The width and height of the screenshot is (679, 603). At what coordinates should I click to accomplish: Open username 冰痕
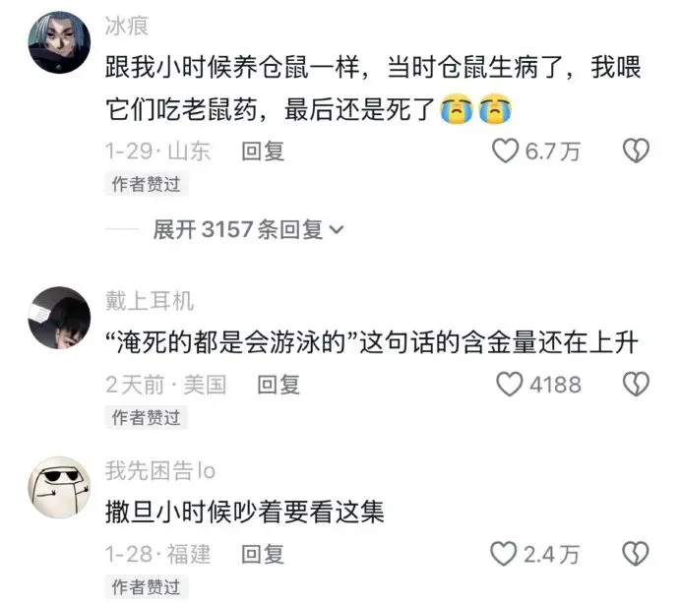127,26
